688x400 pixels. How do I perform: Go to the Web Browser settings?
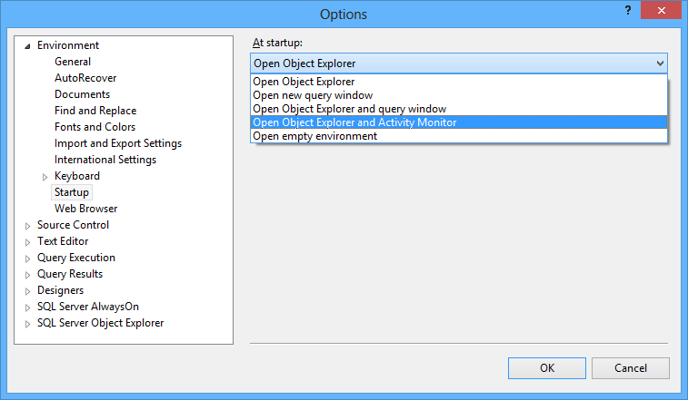point(86,209)
